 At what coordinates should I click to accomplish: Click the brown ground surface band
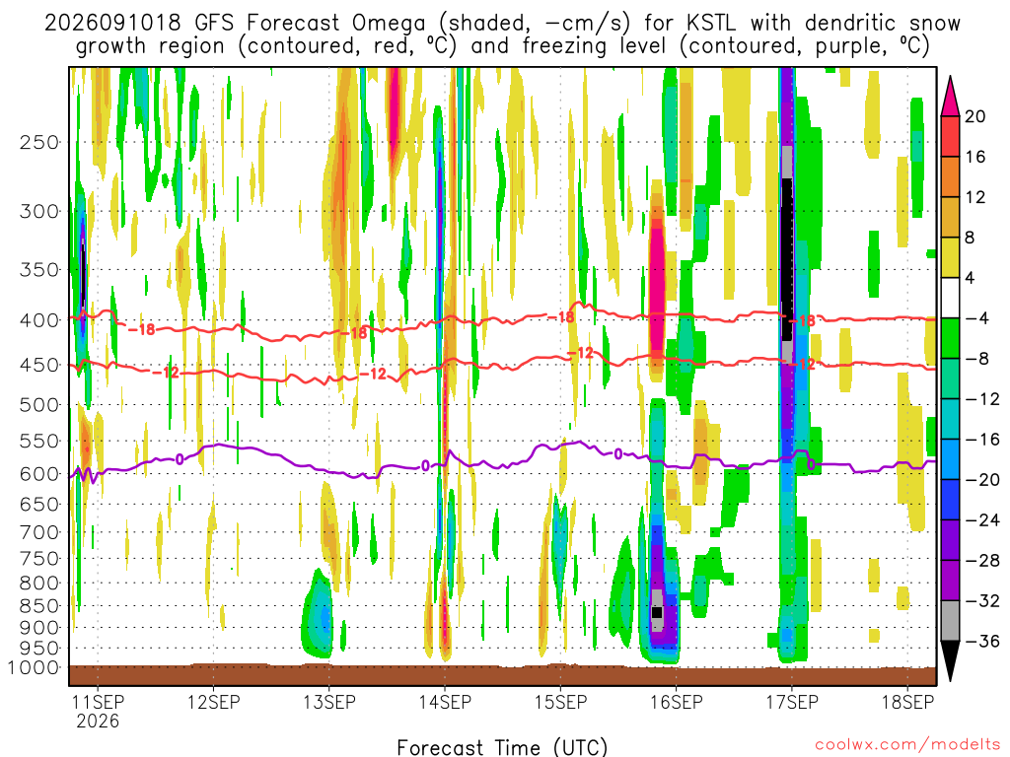pyautogui.click(x=502, y=674)
